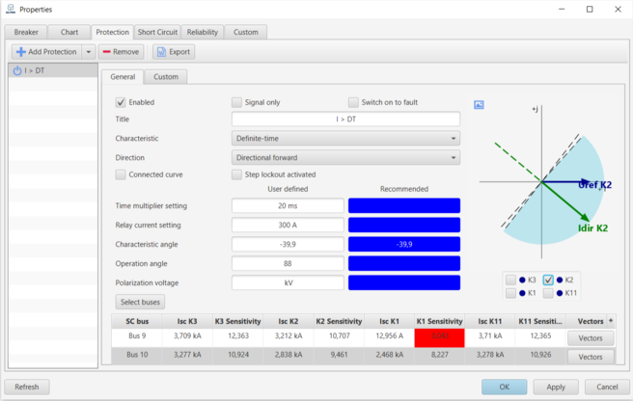Click the Isc K11 column header
The height and width of the screenshot is (401, 633).
coord(489,322)
